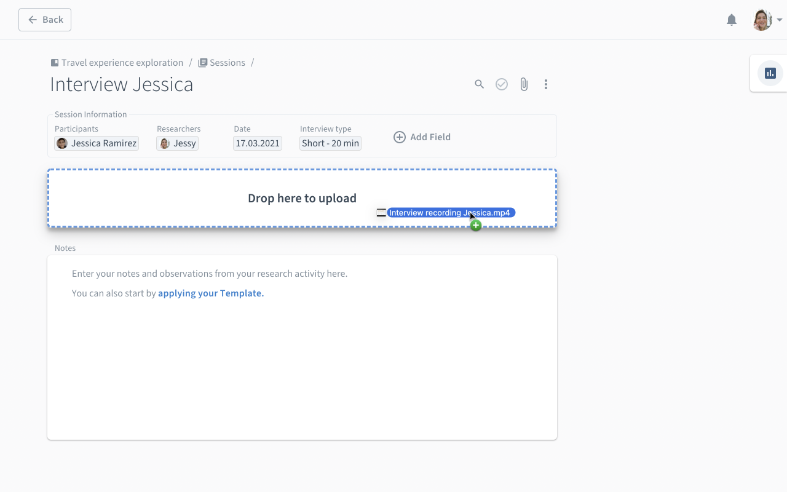Click the search magnifier icon
The height and width of the screenshot is (492, 787).
tap(480, 84)
